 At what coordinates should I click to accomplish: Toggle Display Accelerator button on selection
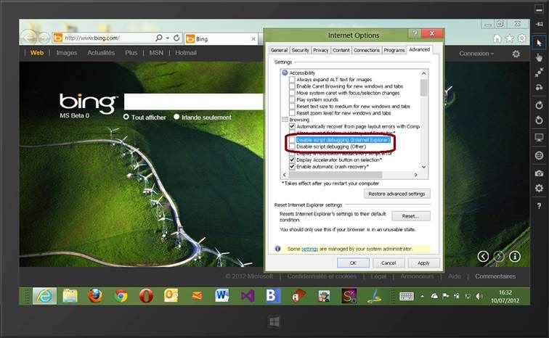pyautogui.click(x=292, y=160)
